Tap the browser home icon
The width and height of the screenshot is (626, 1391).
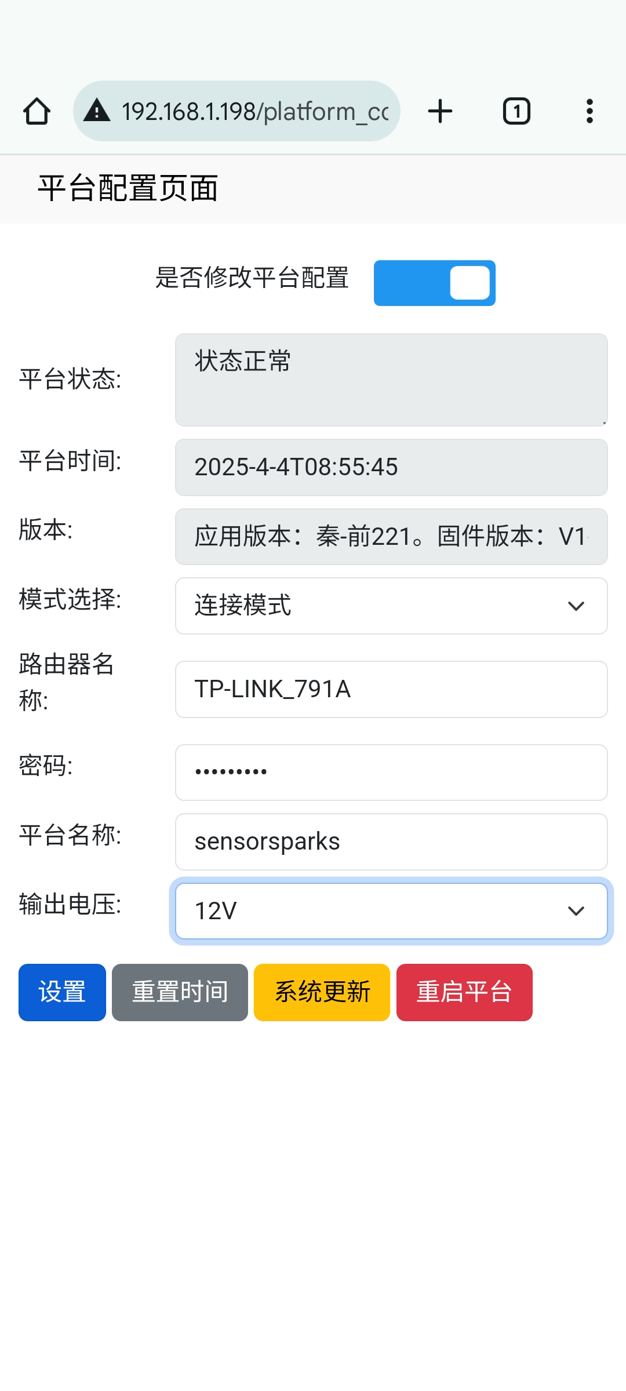(x=37, y=111)
